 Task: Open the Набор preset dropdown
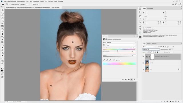(121, 42)
